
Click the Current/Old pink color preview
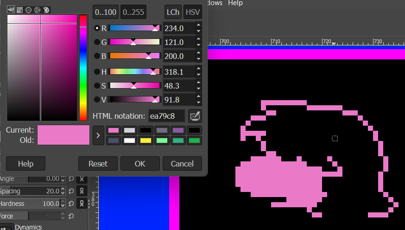click(x=63, y=135)
